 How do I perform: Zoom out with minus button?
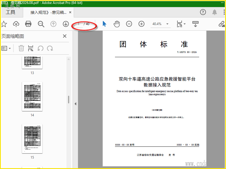129,24
